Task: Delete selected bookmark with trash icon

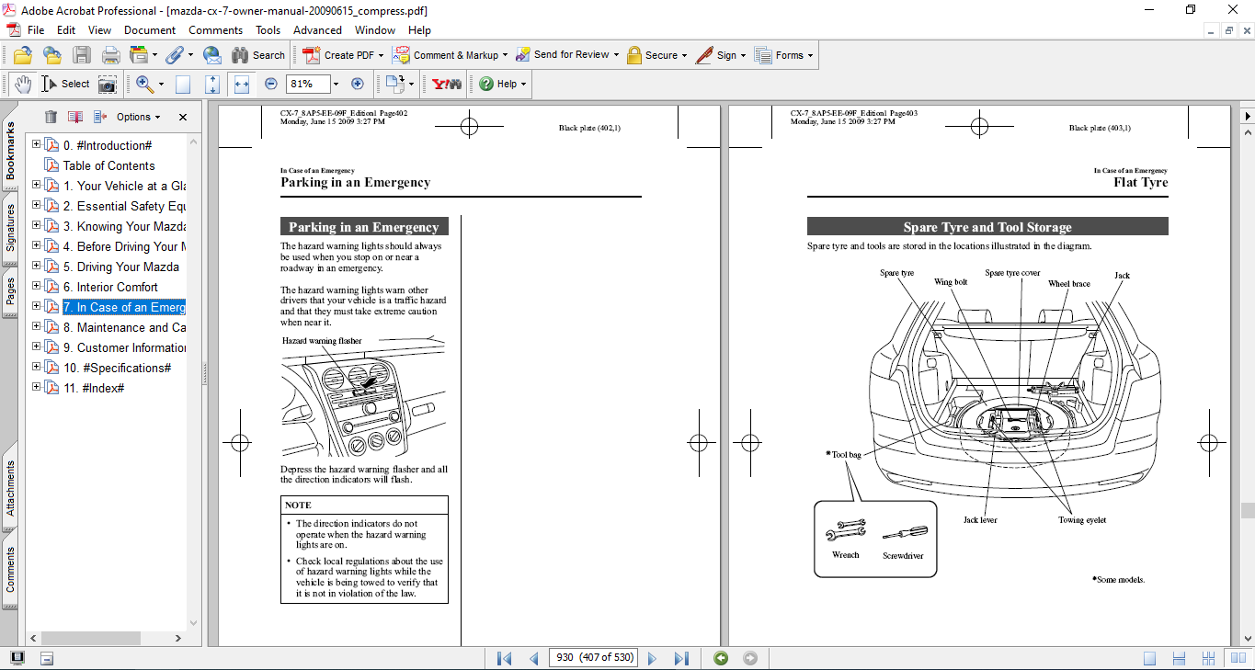Action: pyautogui.click(x=51, y=117)
